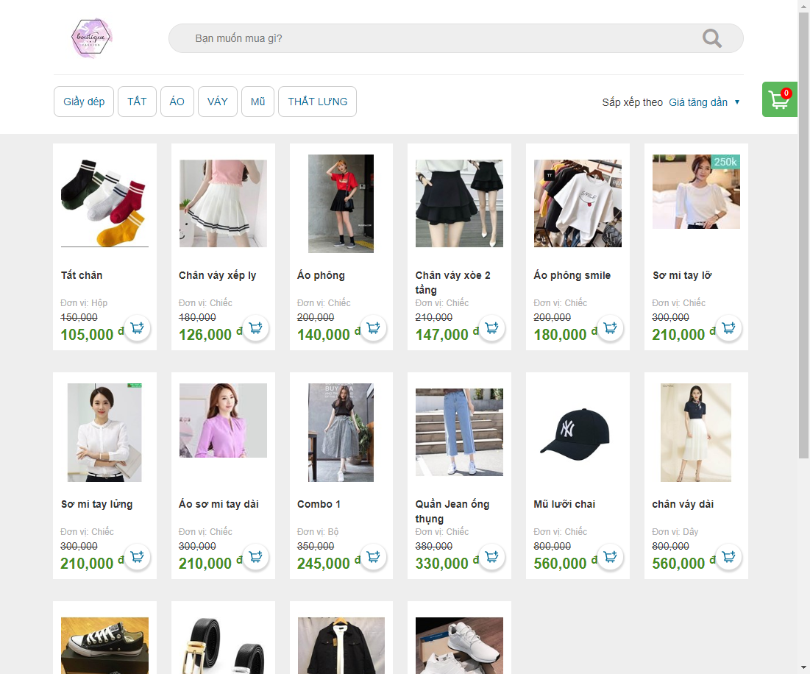The width and height of the screenshot is (810, 674).
Task: Add Áo sơ mi tay dài to cart
Action: pos(256,557)
